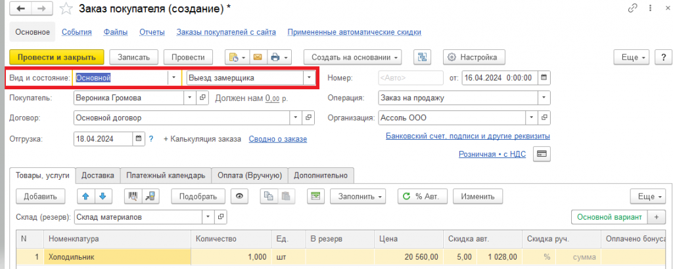Expand the Вид dropdown showing Основной
The image size is (673, 269).
[174, 78]
